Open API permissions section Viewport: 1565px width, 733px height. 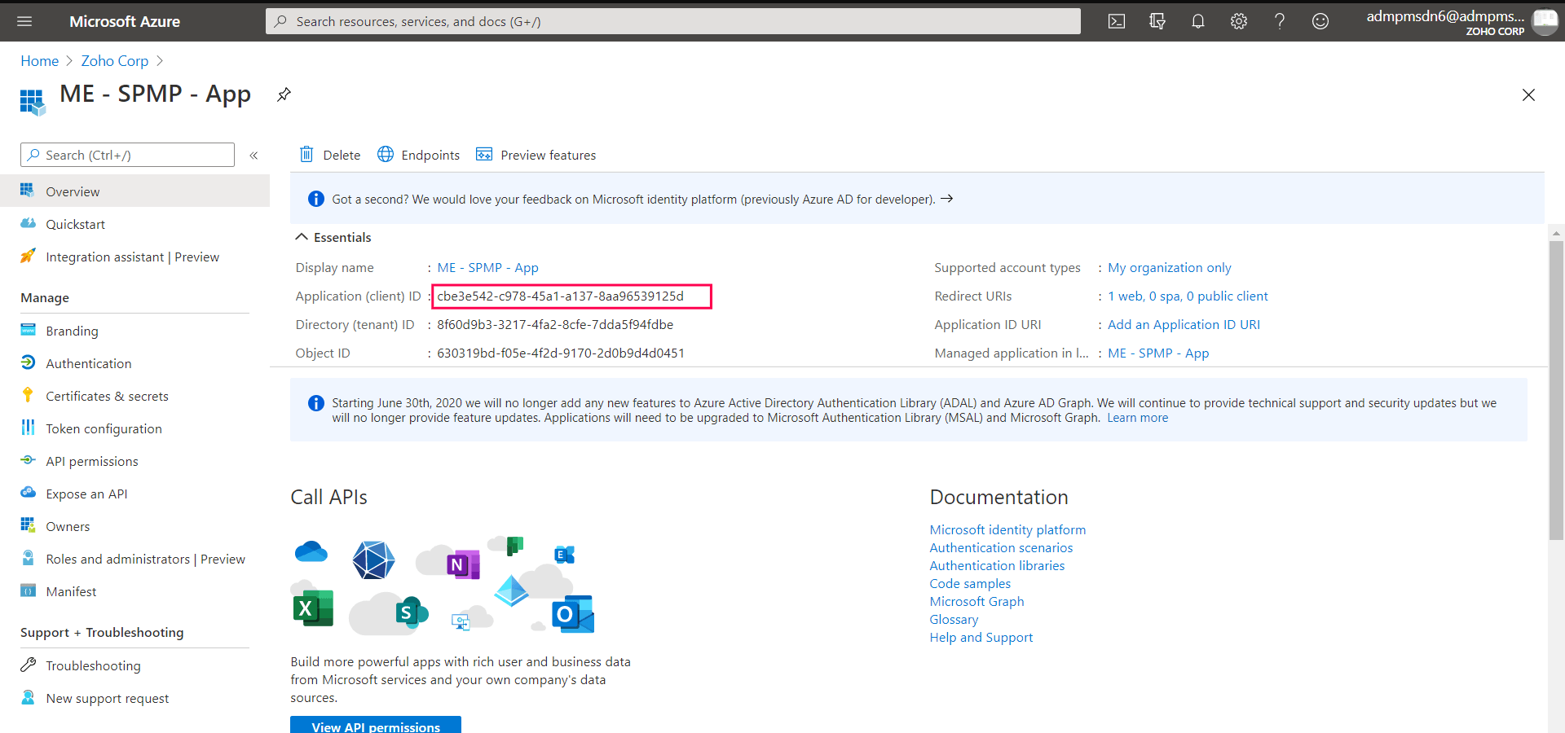(x=92, y=461)
